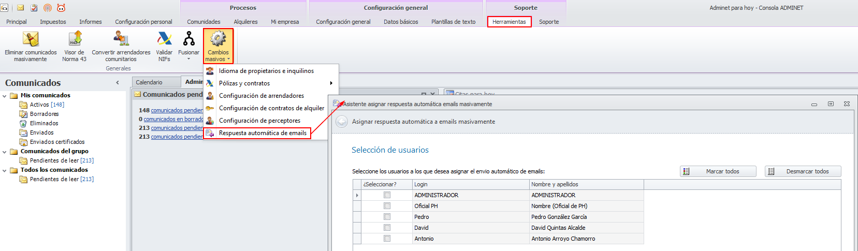Viewport: 858px width, 251px height.
Task: Click the clipboard checklist quick-access icon
Action: click(34, 8)
